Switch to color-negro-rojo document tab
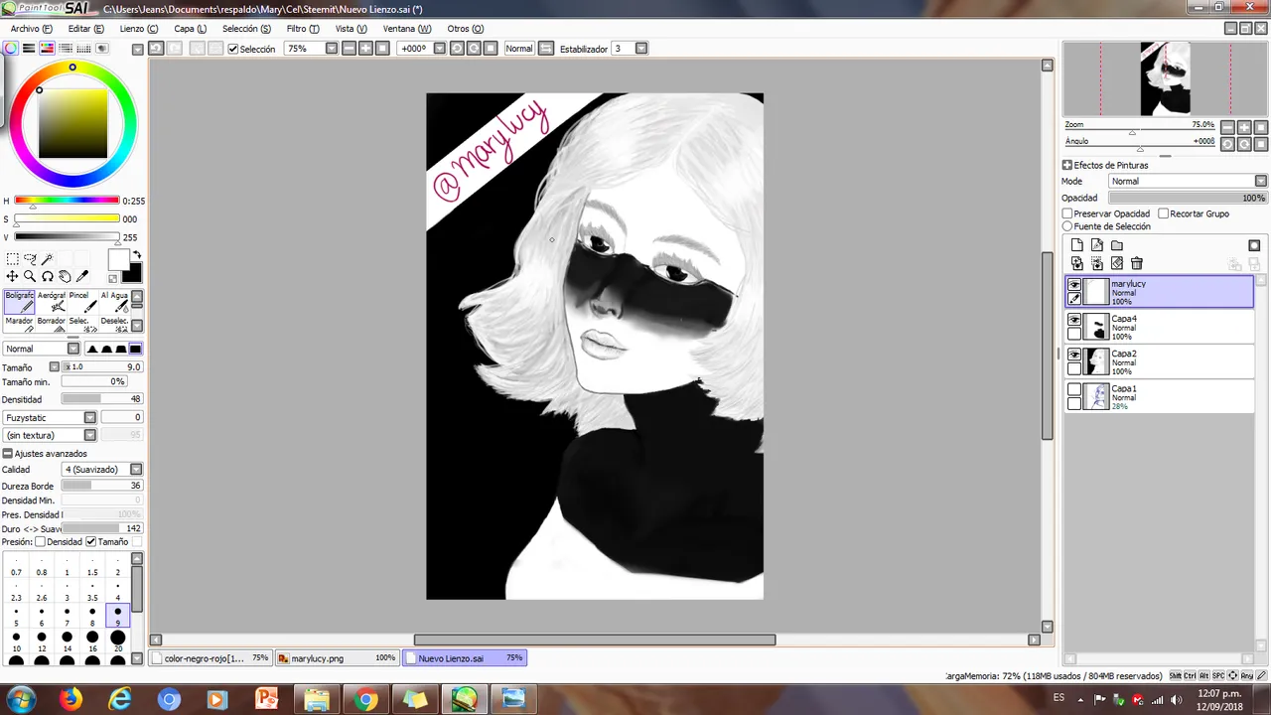1271x715 pixels. [211, 658]
